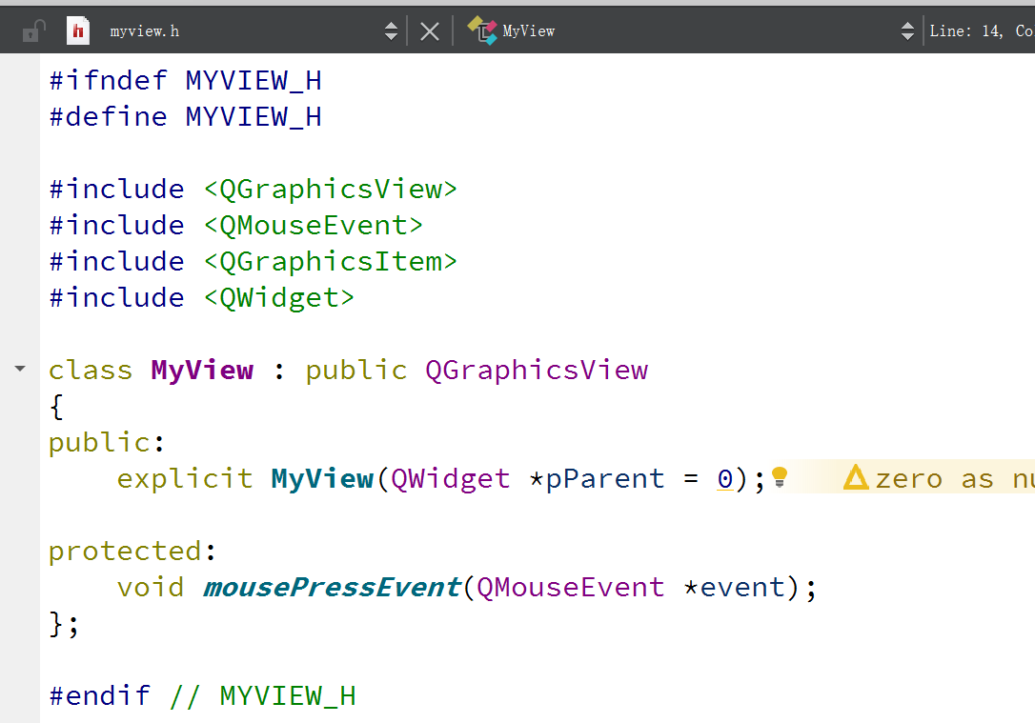Click the MYVIEW_H include guard define
The image size is (1035, 723).
click(x=253, y=115)
